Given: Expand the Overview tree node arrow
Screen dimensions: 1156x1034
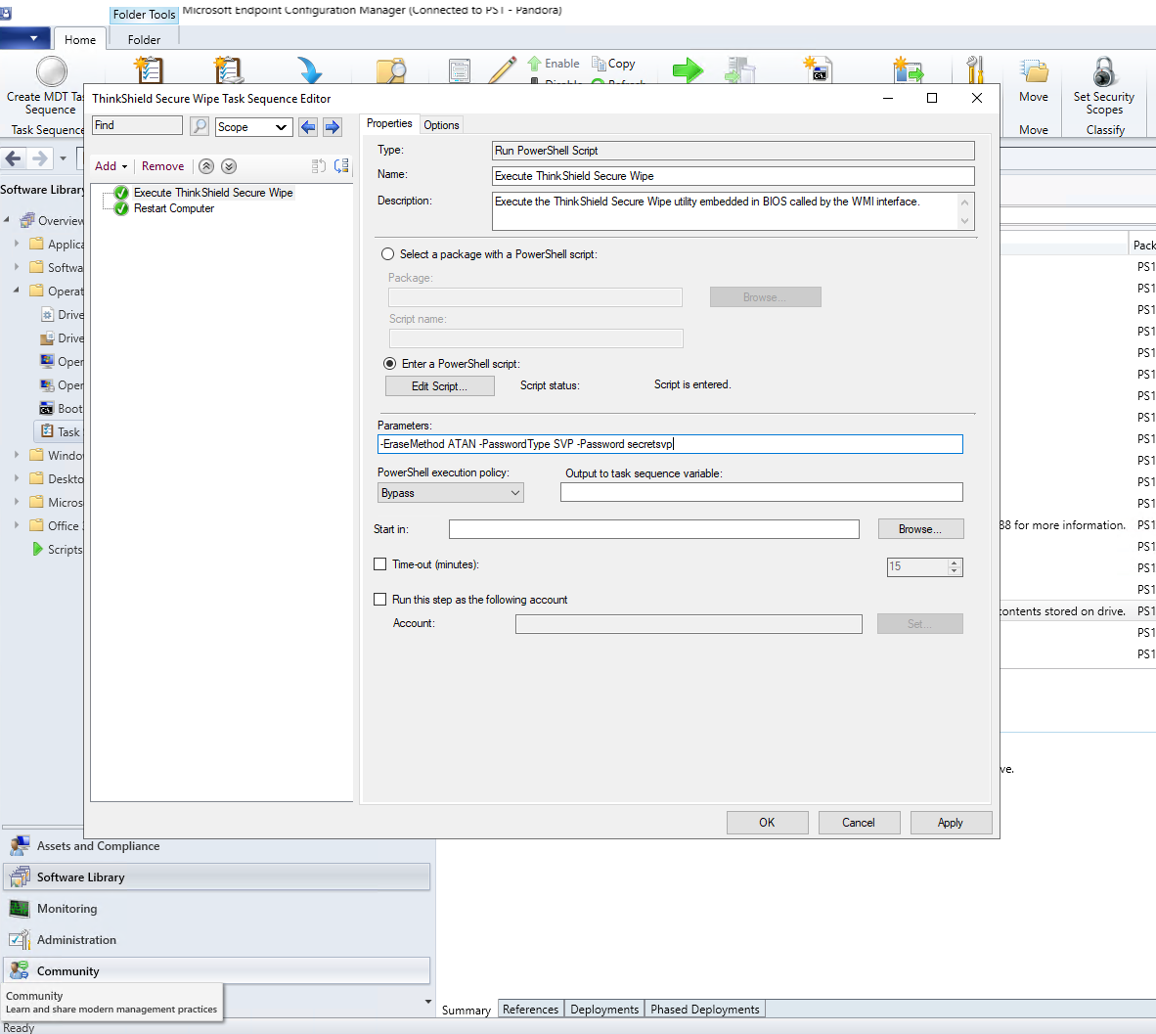Looking at the screenshot, I should coord(7,220).
